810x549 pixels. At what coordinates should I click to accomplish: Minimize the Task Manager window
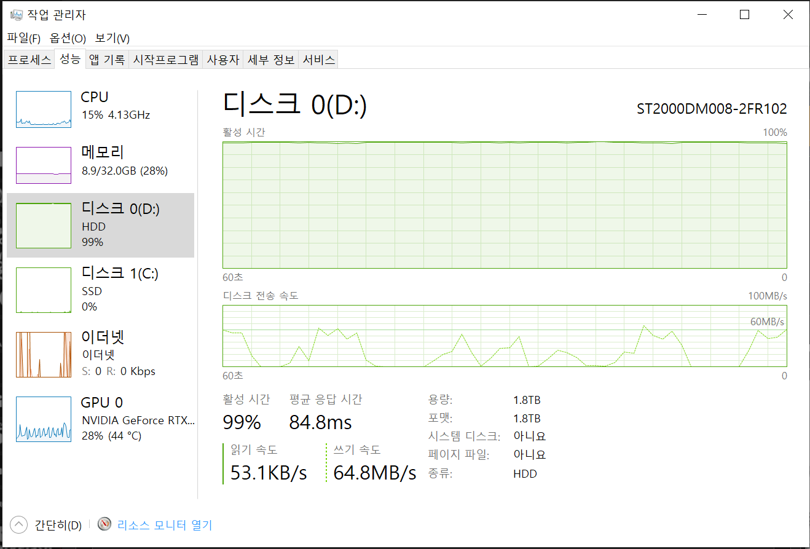pyautogui.click(x=701, y=15)
